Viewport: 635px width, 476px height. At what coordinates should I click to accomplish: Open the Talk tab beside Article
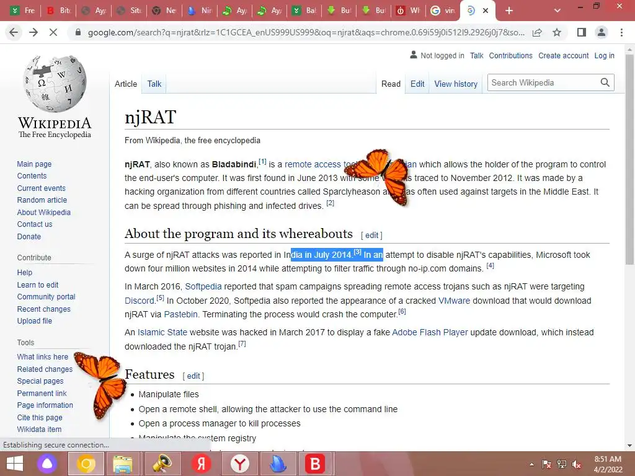pos(154,84)
